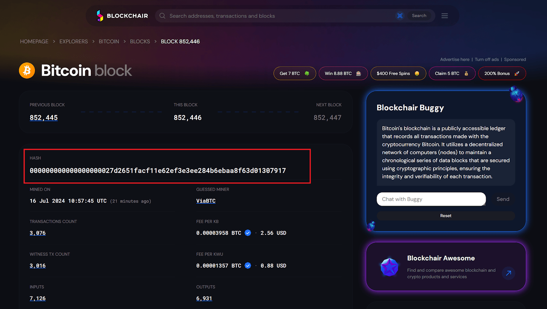Click the verified badge beside the fee per KWU value
This screenshot has height=309, width=547.
[248, 265]
